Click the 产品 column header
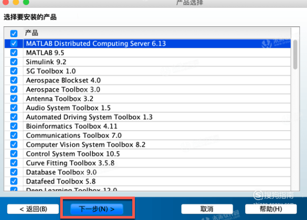Image resolution: width=307 pixels, height=220 pixels. [x=157, y=33]
